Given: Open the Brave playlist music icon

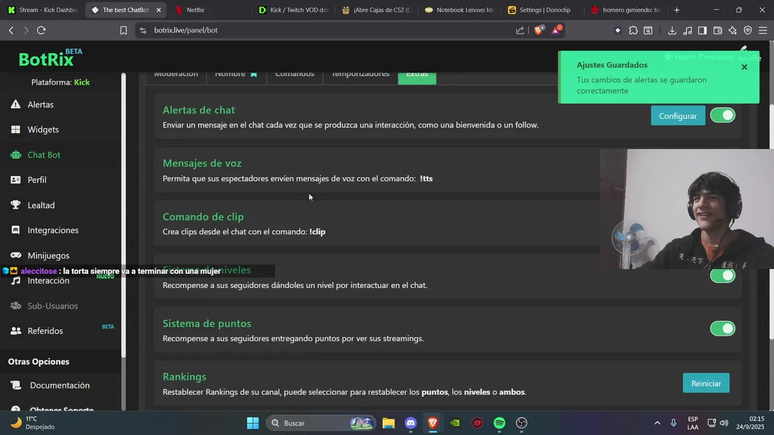Looking at the screenshot, I should (688, 30).
